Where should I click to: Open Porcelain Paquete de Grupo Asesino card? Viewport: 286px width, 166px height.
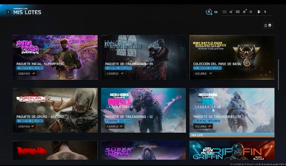pyautogui.click(x=55, y=110)
